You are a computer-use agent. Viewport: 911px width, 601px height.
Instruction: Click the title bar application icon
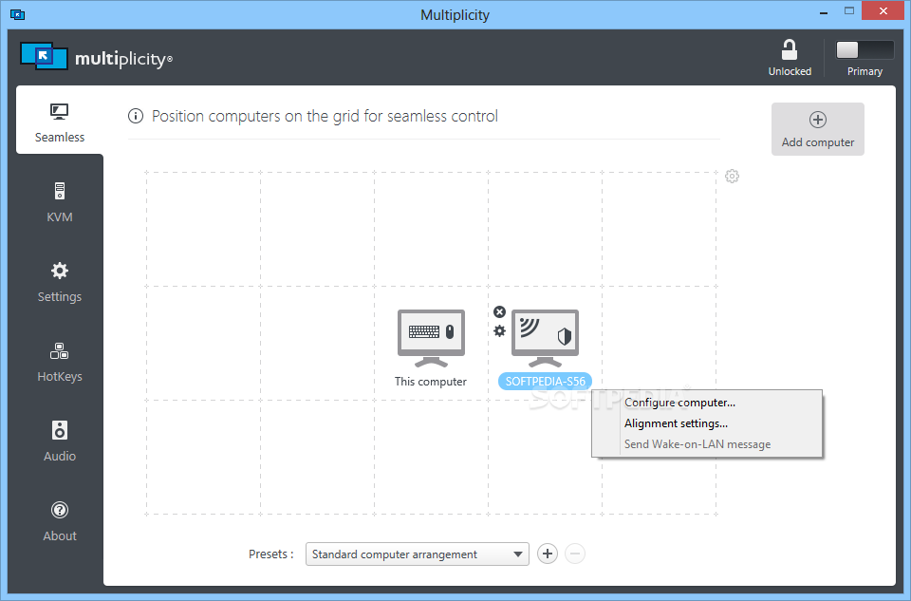pos(17,14)
